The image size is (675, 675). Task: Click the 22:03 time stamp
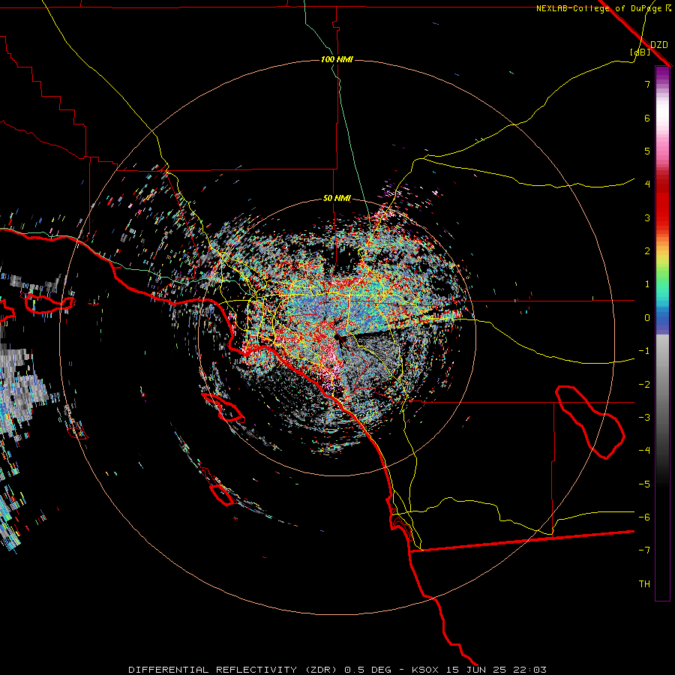529,670
